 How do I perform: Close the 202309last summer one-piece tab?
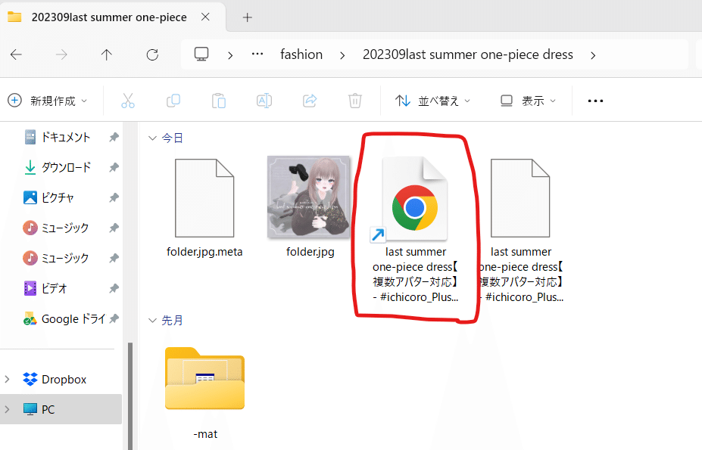tap(205, 17)
